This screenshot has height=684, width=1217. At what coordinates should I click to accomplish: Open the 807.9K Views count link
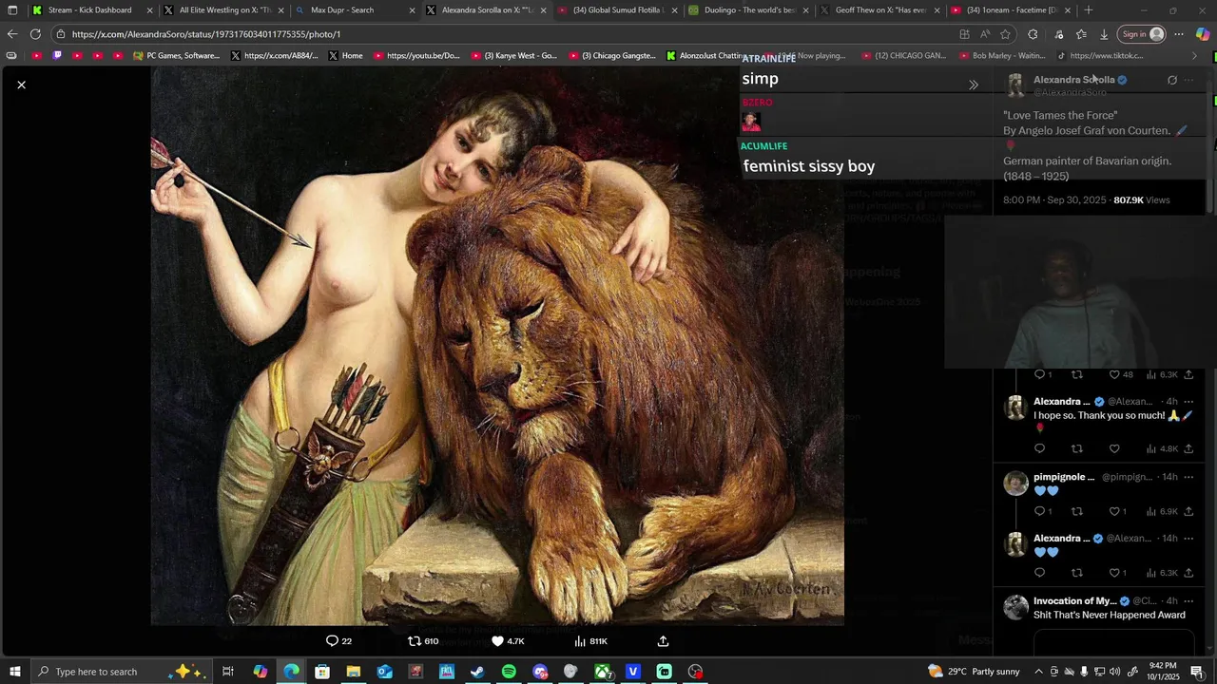point(1142,200)
